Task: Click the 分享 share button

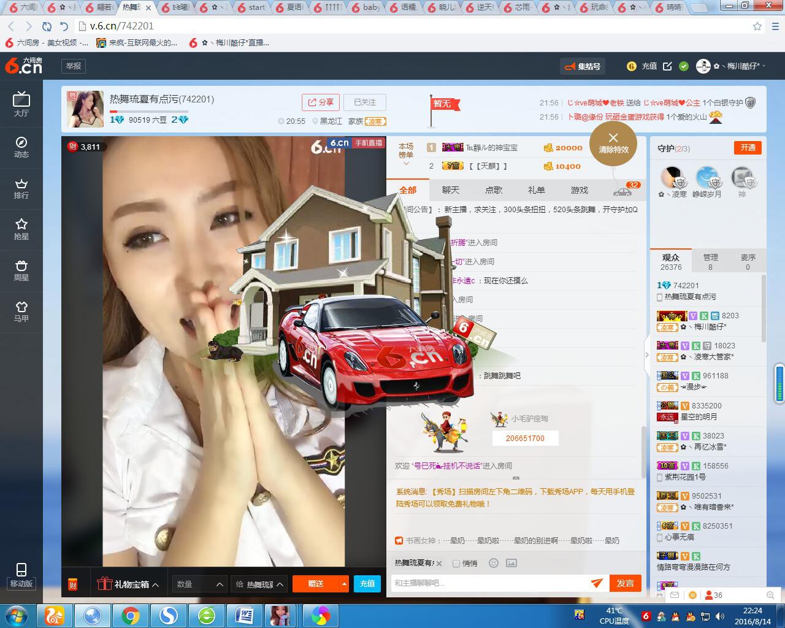Action: point(321,102)
